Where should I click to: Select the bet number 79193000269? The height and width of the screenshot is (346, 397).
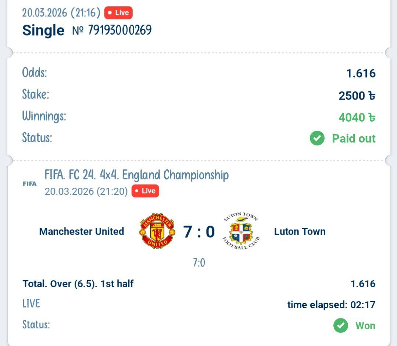point(119,30)
